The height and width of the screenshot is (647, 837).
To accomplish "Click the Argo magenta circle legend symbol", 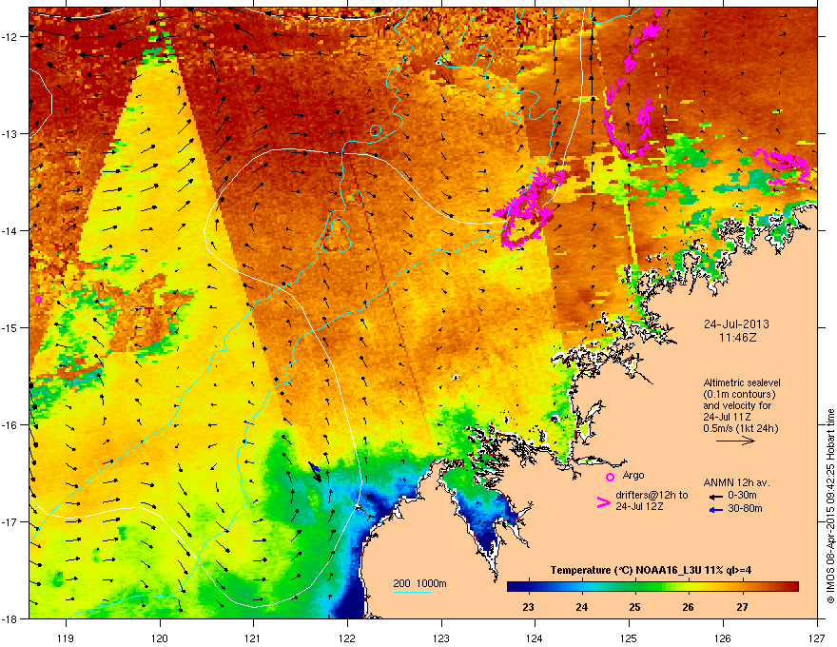I will tap(610, 477).
